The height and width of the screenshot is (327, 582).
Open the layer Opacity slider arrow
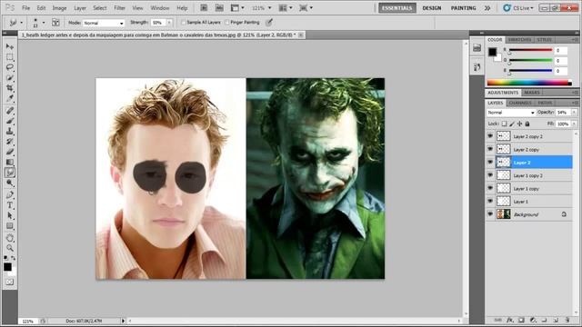pyautogui.click(x=574, y=113)
